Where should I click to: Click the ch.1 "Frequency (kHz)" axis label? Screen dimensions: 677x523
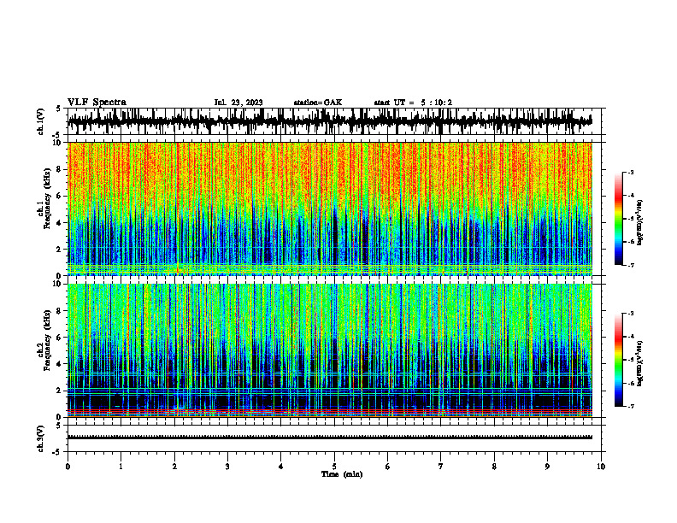pyautogui.click(x=48, y=199)
